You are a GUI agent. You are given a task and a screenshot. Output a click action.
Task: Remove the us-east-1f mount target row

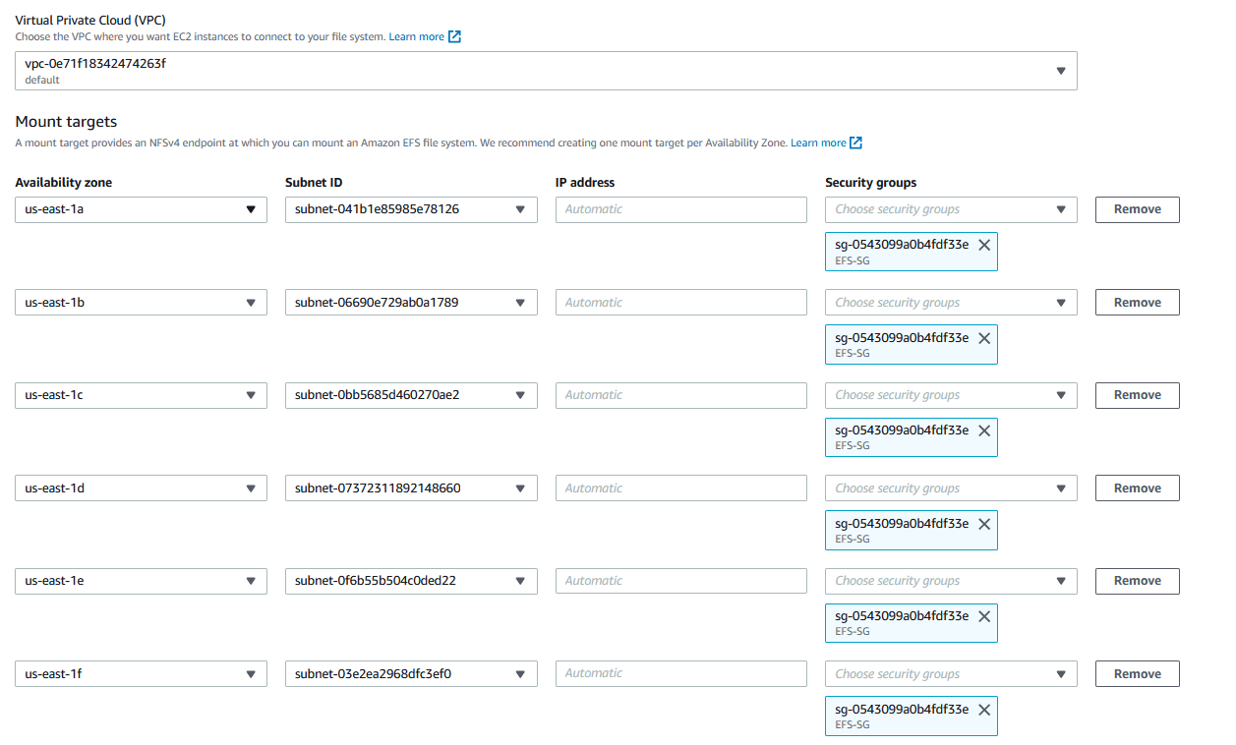[x=1137, y=673]
